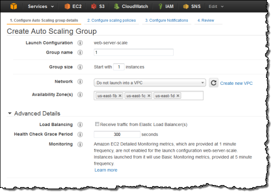Open EC2 service shortcut icon
Screen dimensions: 274x194
(67, 6)
